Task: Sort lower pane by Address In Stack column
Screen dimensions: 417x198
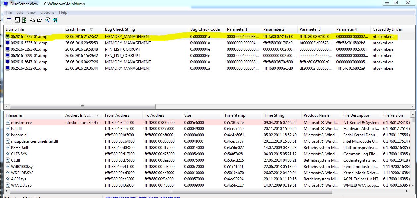Action: tap(79, 115)
